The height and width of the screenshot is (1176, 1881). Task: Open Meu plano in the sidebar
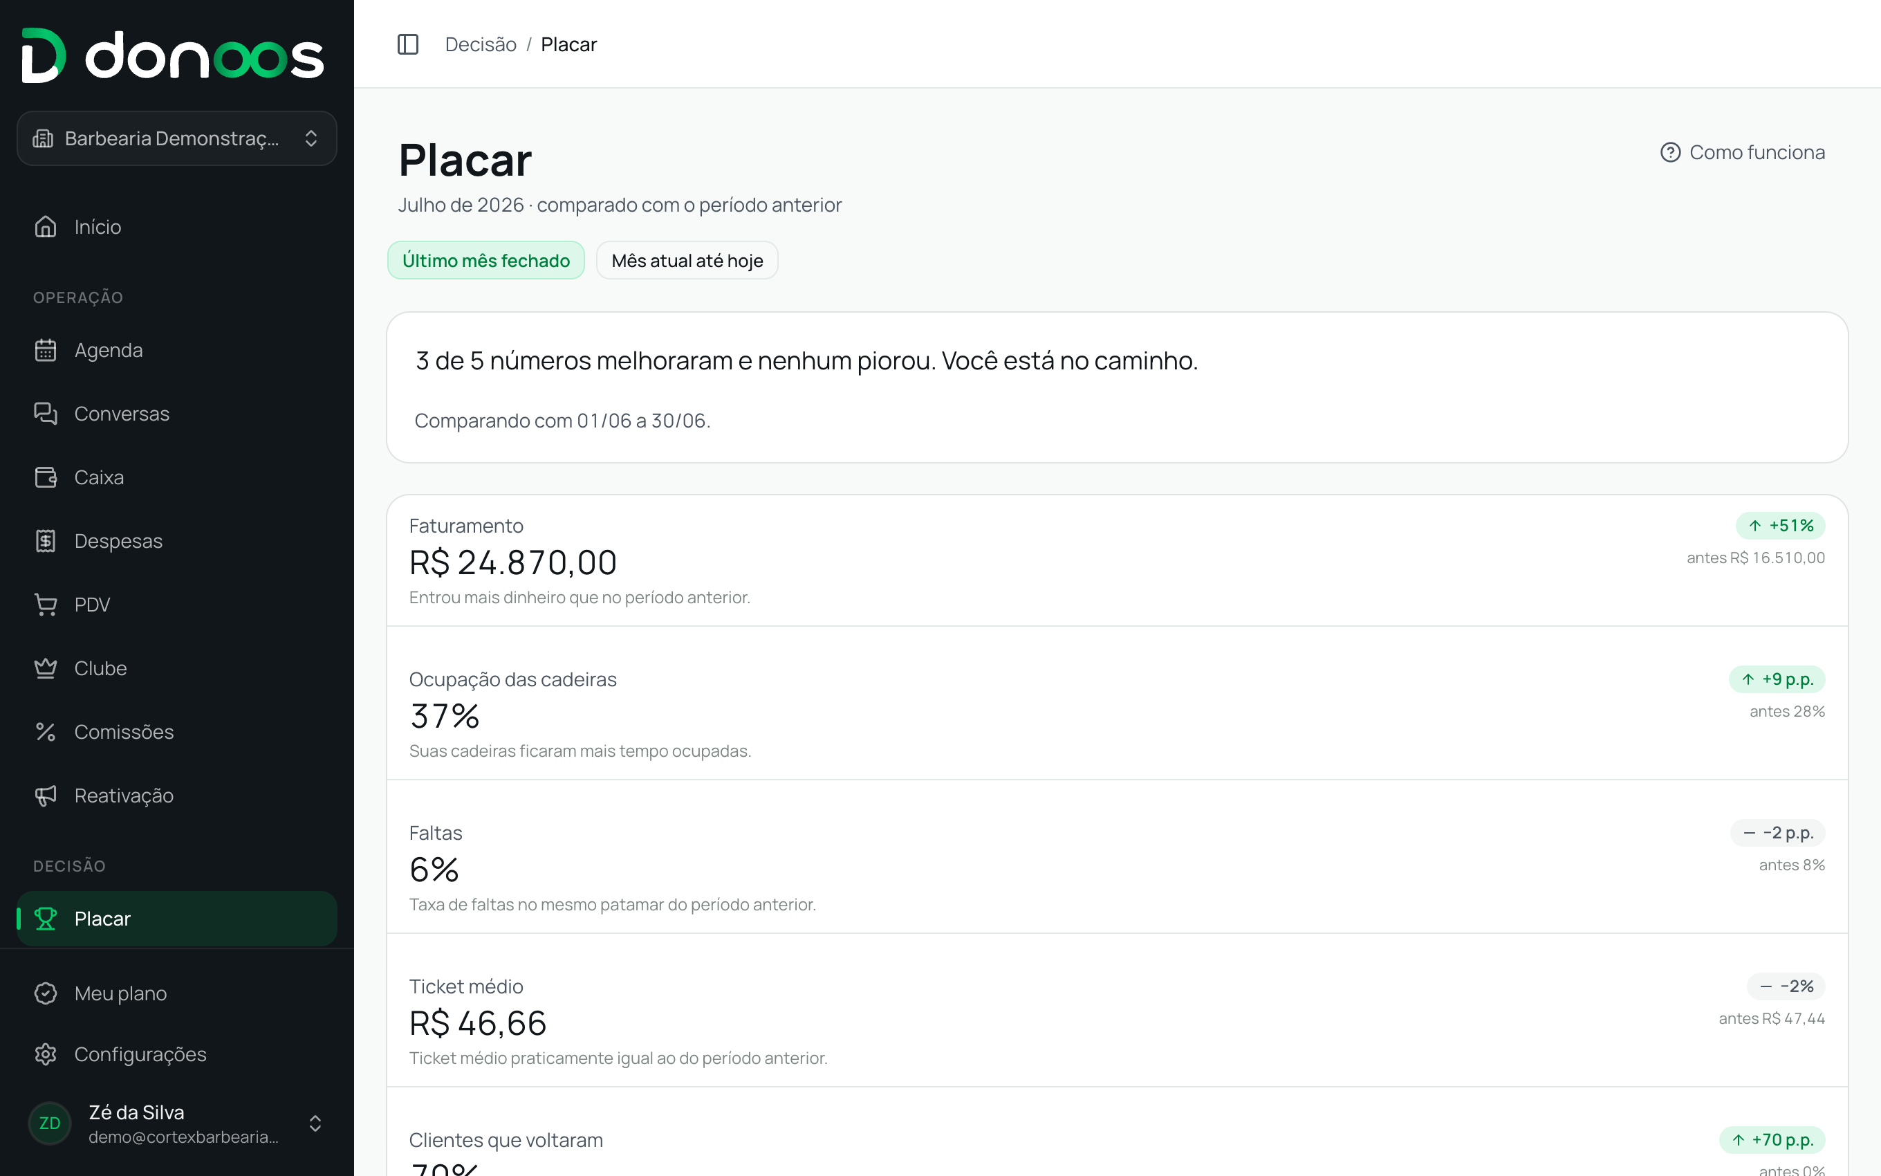tap(176, 993)
